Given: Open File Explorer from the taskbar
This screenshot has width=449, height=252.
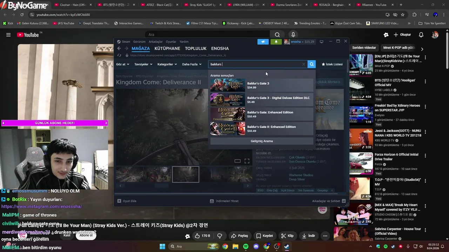Looking at the screenshot, I should click(x=235, y=246).
